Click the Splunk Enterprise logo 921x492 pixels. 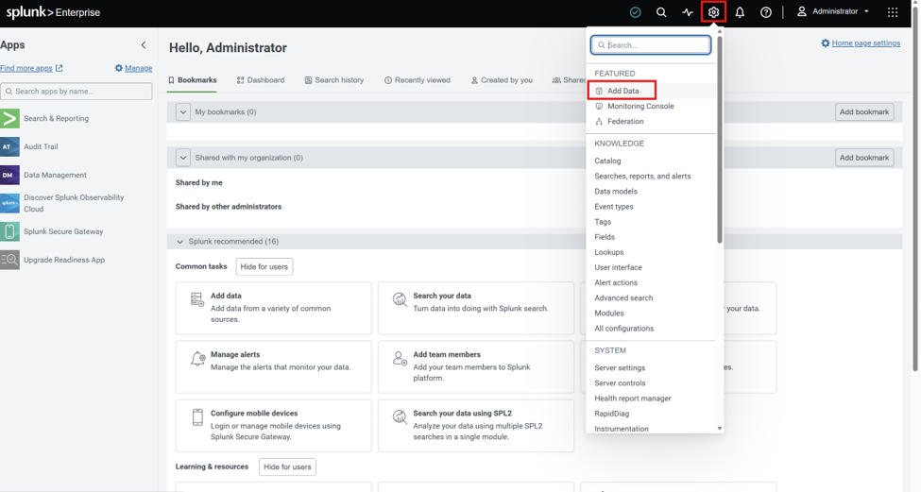53,12
